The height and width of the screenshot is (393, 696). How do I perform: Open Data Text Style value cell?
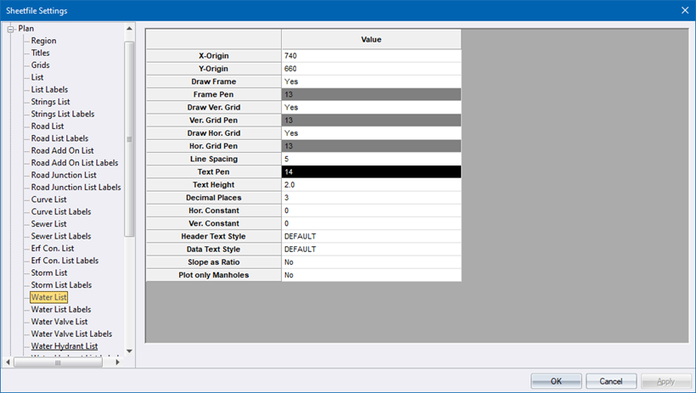pyautogui.click(x=371, y=250)
